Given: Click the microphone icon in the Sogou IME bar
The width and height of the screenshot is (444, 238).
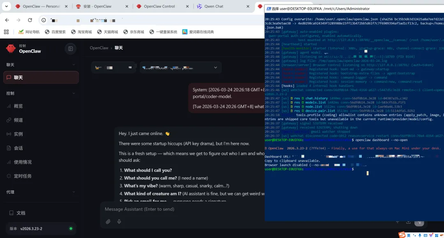Looking at the screenshot, I should (420, 235).
